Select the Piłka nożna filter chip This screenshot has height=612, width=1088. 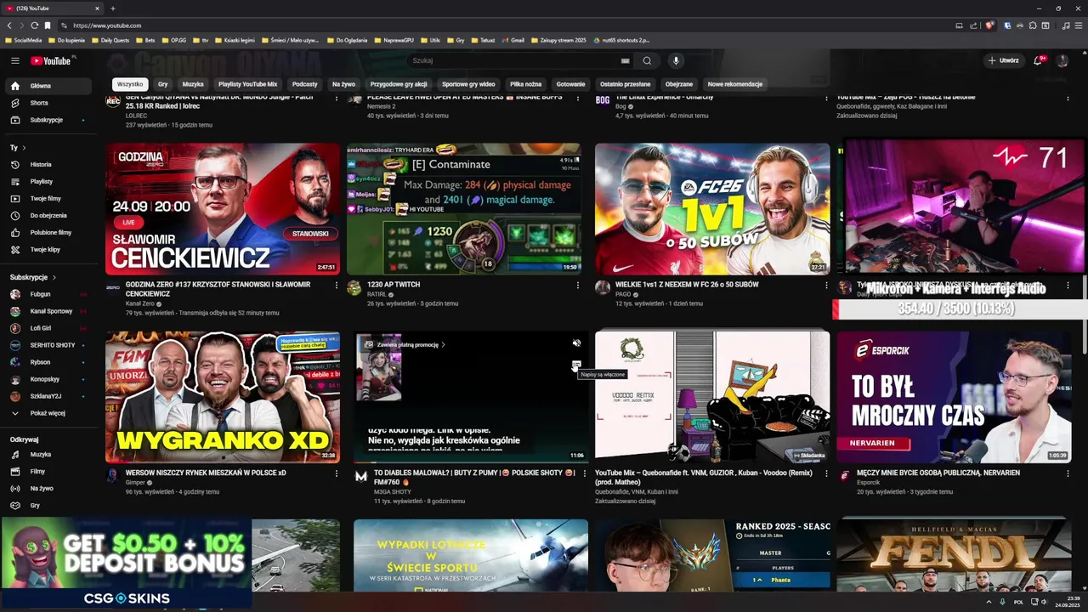(x=525, y=84)
